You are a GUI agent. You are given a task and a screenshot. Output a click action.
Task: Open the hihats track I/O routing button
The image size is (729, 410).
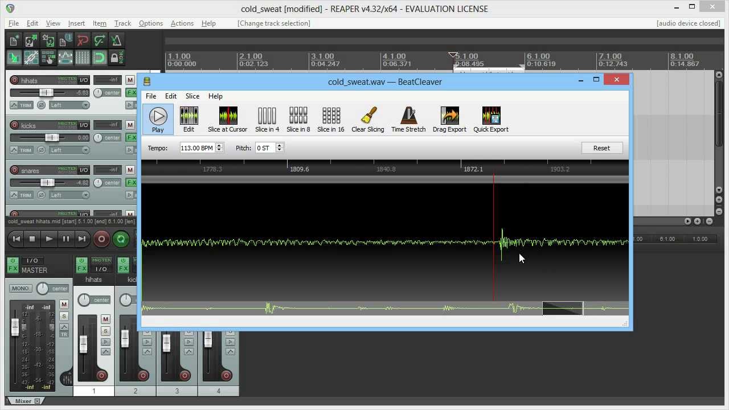click(84, 80)
